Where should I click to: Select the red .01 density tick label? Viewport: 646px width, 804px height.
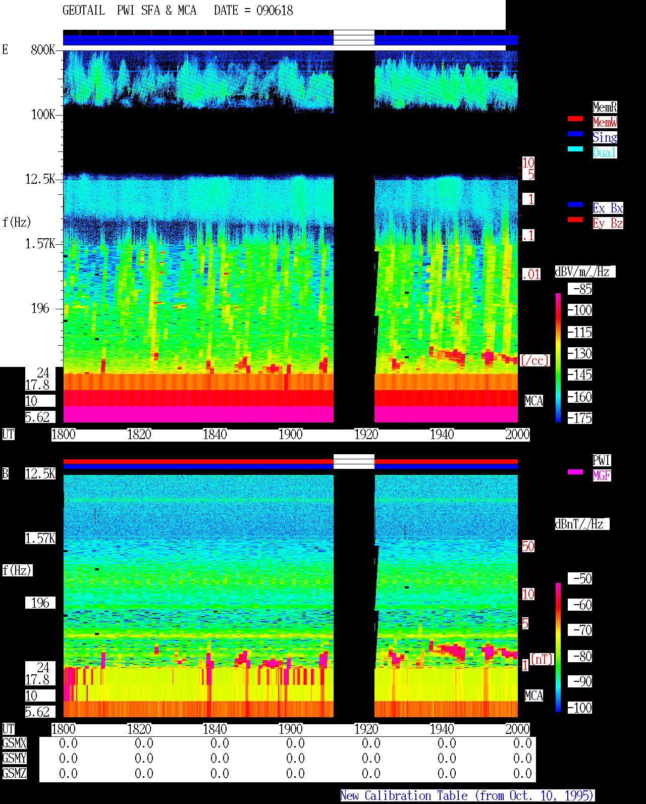click(531, 275)
